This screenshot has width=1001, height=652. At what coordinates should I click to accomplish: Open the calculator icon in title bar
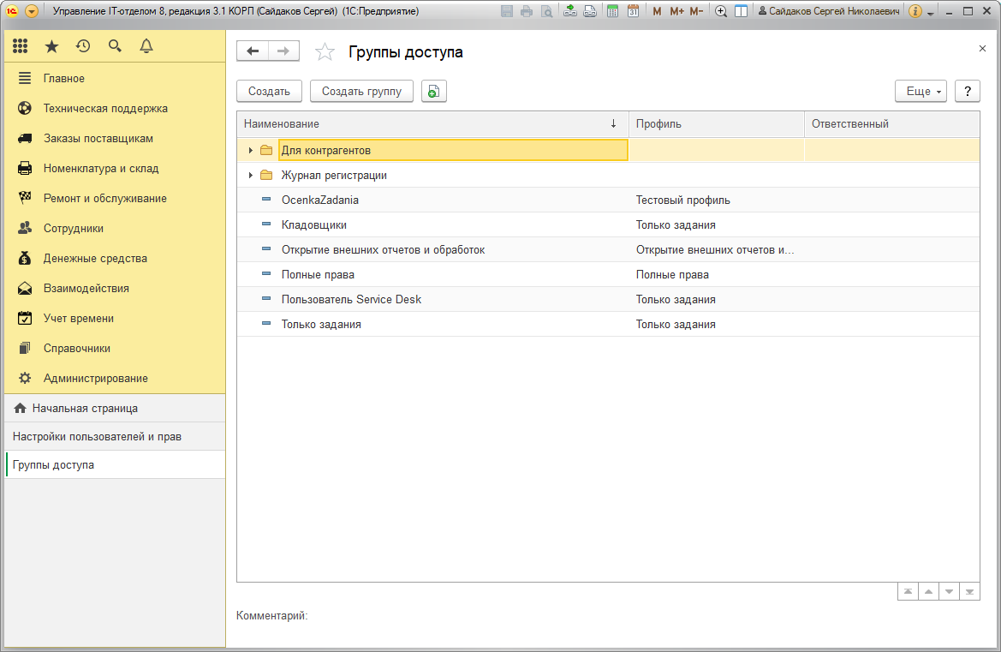point(612,11)
